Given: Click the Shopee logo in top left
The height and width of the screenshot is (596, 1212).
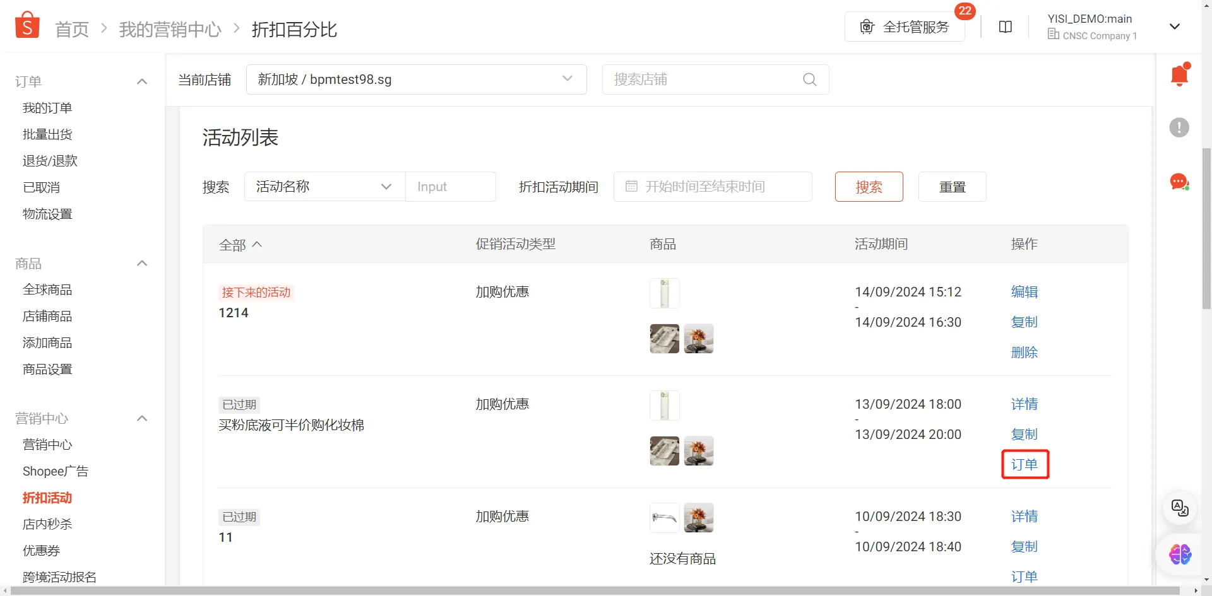Looking at the screenshot, I should pos(27,24).
